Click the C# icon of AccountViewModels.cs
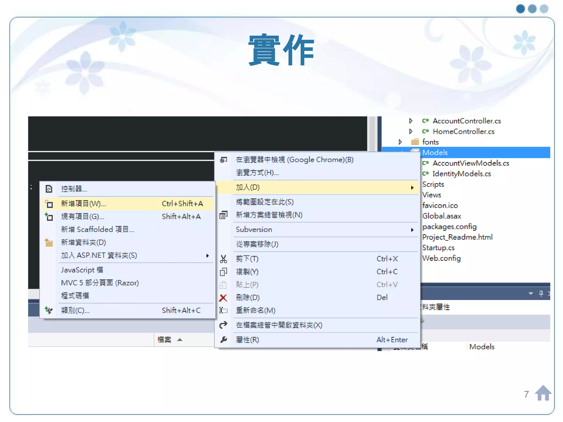Image resolution: width=563 pixels, height=422 pixels. click(x=426, y=163)
